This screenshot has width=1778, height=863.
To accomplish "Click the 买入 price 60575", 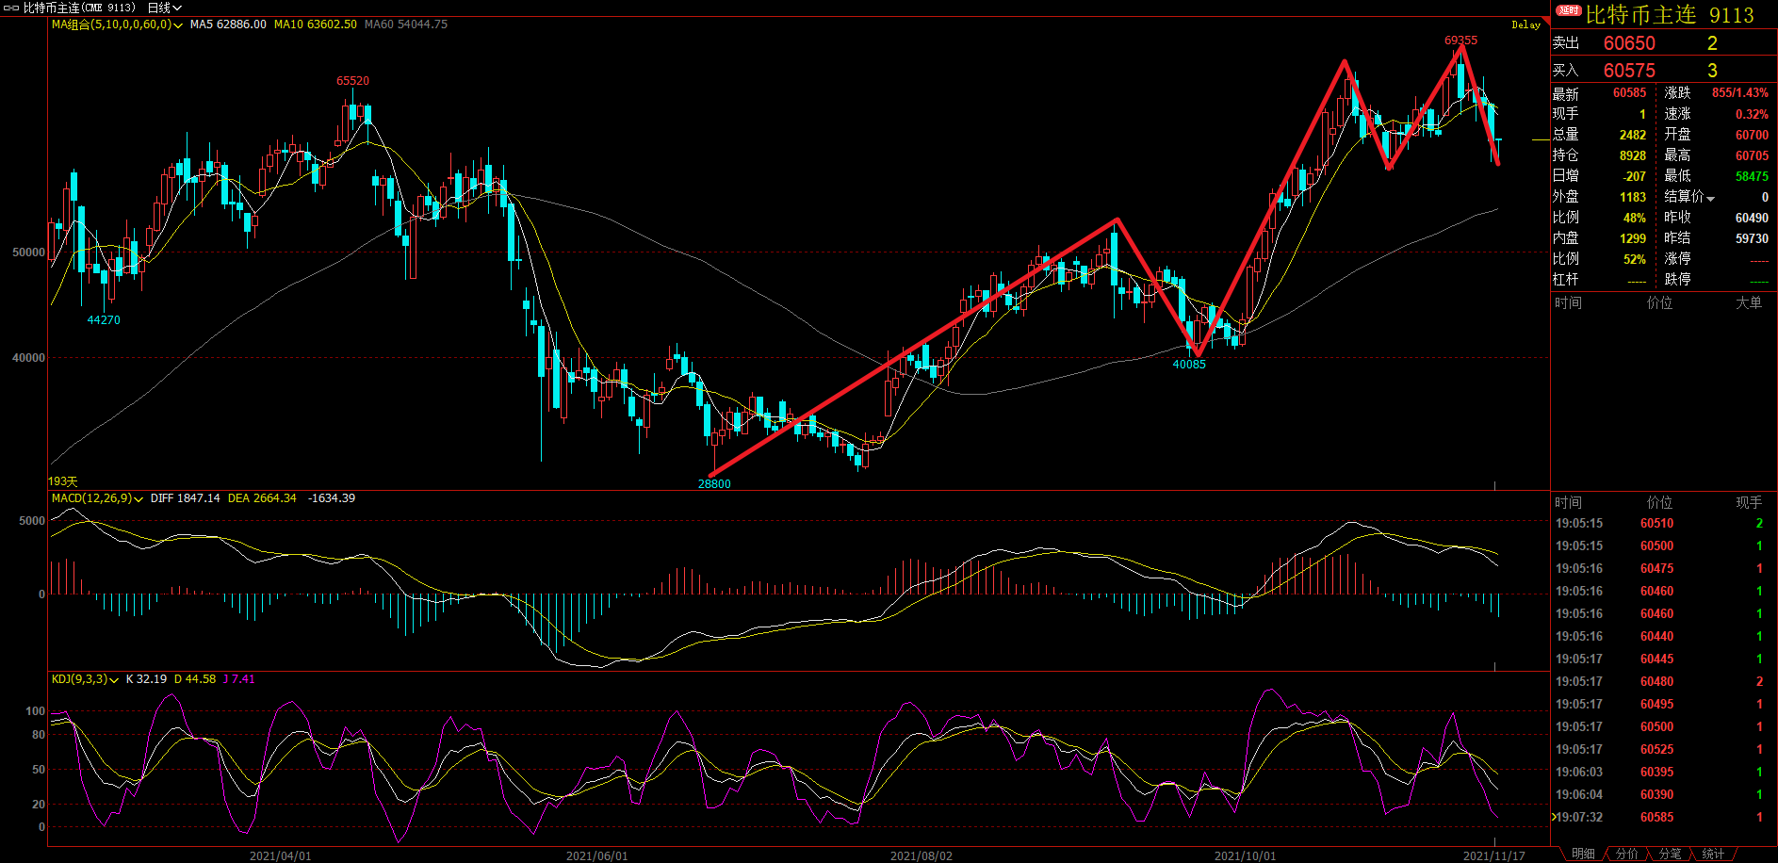I will 1629,71.
